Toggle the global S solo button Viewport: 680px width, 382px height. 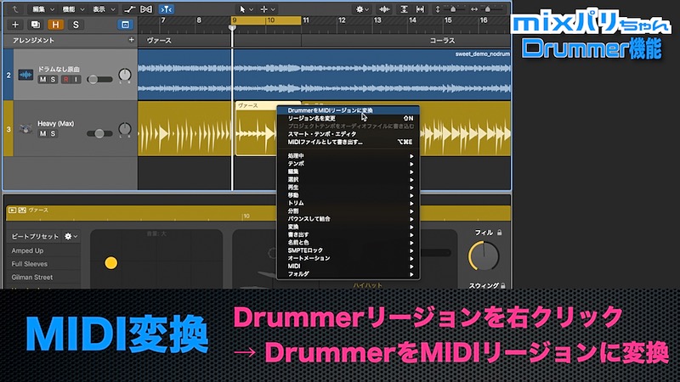76,25
